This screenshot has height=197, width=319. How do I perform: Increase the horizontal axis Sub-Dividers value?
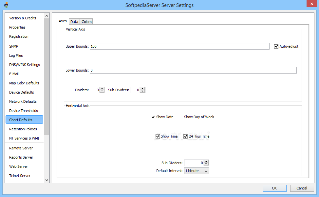click(206, 162)
